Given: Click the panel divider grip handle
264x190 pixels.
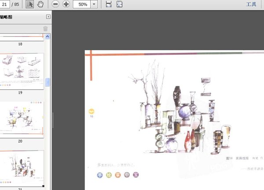Looking at the screenshot, I should (x=53, y=120).
